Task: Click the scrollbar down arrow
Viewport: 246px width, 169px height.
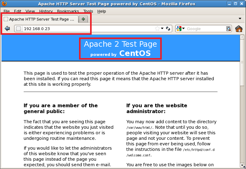Action: pos(242,165)
